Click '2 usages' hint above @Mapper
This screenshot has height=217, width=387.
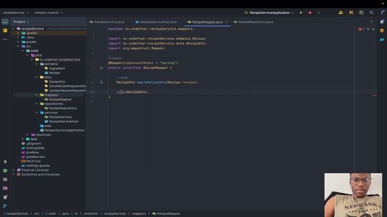115,58
